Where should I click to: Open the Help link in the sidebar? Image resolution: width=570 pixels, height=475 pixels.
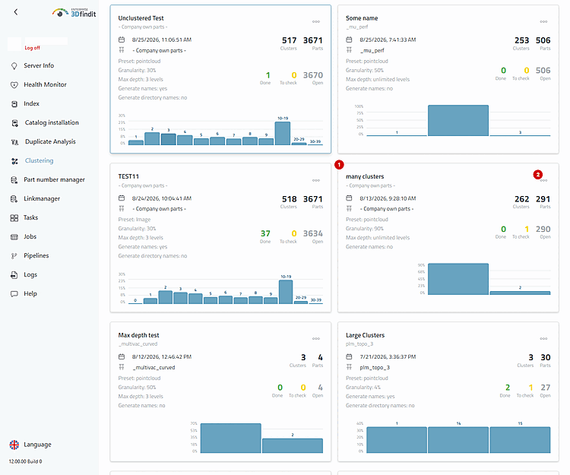click(30, 293)
